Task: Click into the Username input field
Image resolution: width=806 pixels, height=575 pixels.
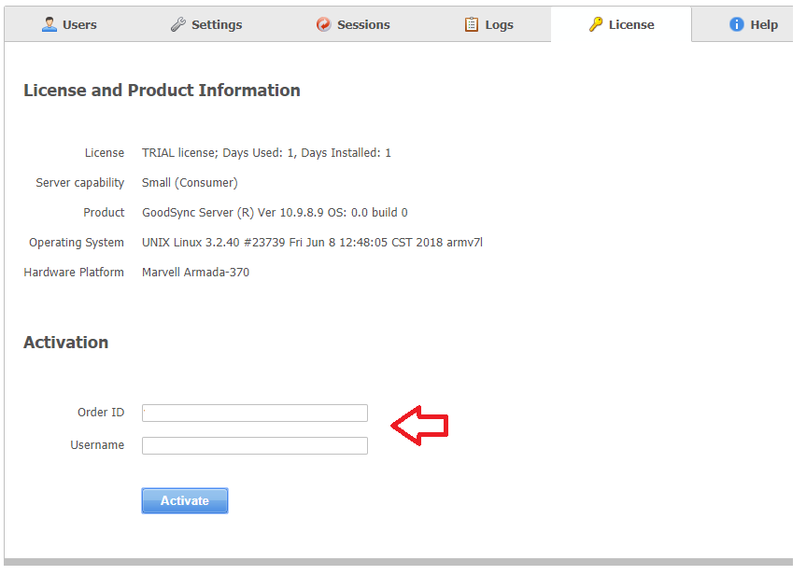Action: click(x=255, y=446)
